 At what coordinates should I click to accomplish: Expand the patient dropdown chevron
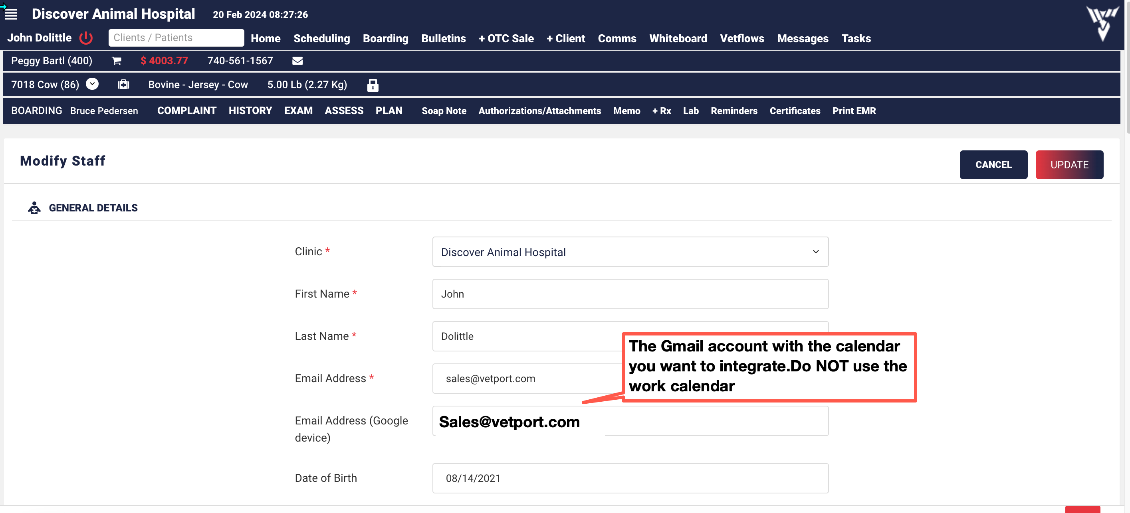92,84
